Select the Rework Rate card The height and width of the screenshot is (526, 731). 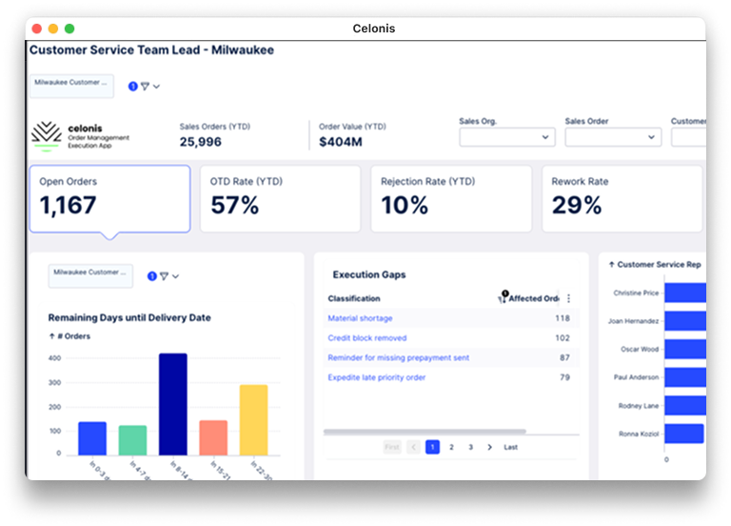click(622, 198)
